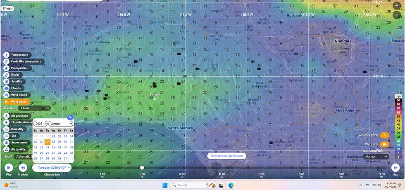Open the Radar layer
Viewport: 405px width, 190px height.
point(13,75)
